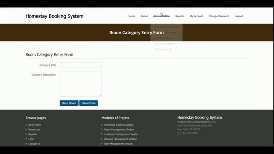
Task: Open the Booking Management System link
Action: pos(120,139)
